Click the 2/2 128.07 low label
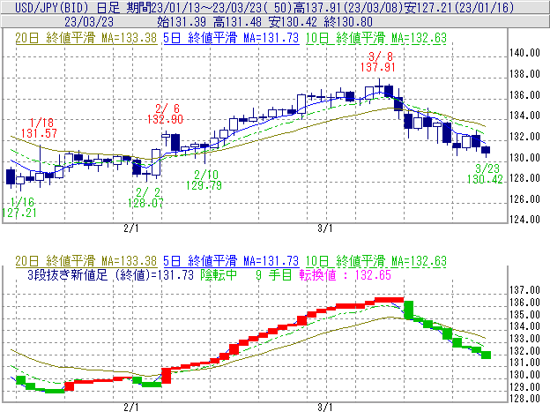Image resolution: width=550 pixels, height=419 pixels. [145, 198]
